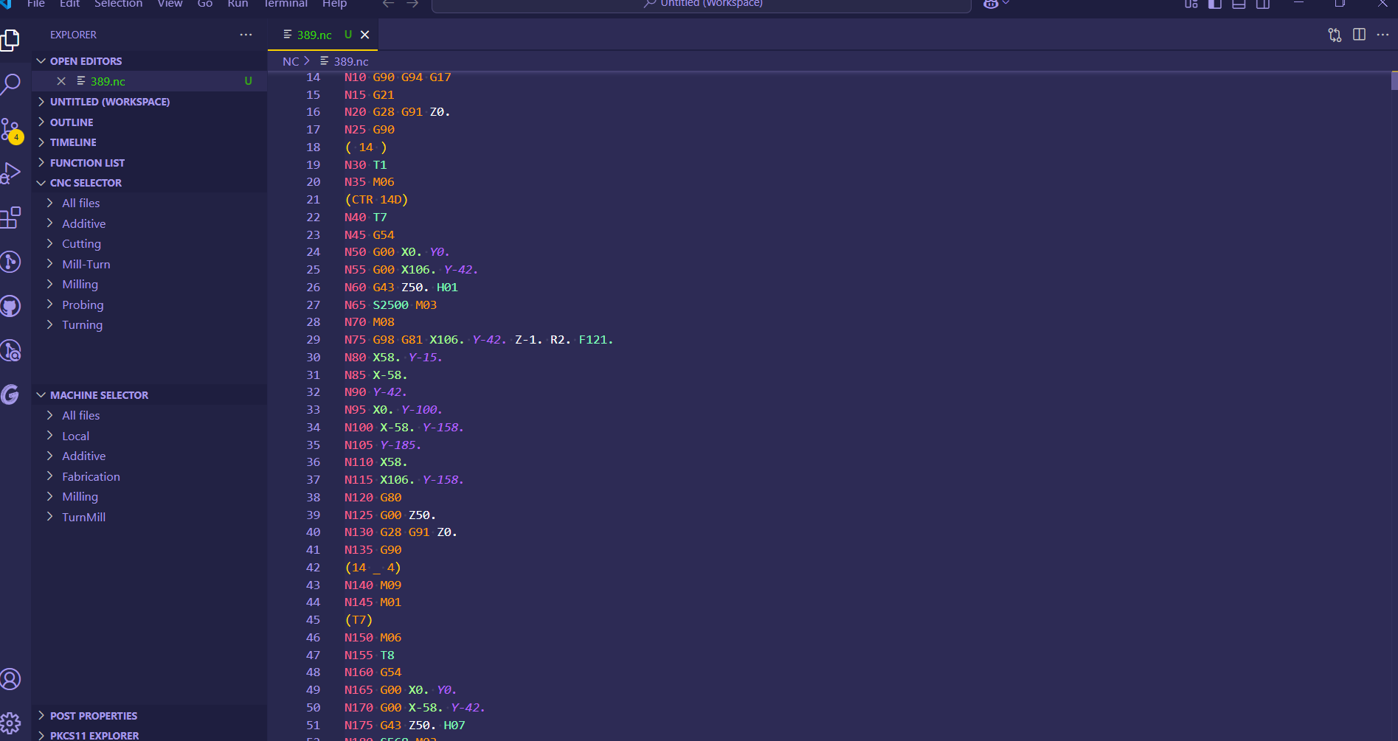Toggle the panel layout button
The width and height of the screenshot is (1398, 741).
point(1239,4)
